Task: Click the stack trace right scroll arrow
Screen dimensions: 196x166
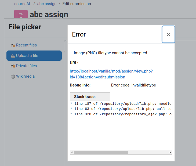Action: [170, 152]
